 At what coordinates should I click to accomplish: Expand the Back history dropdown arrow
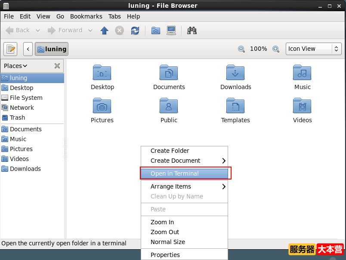tap(38, 30)
